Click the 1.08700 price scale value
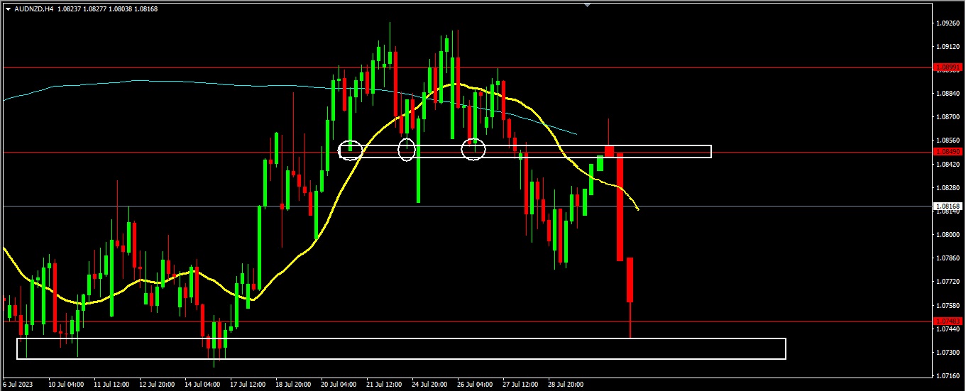The image size is (966, 391). click(948, 116)
